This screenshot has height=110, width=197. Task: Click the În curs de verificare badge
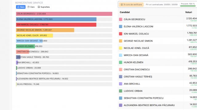[131, 5]
